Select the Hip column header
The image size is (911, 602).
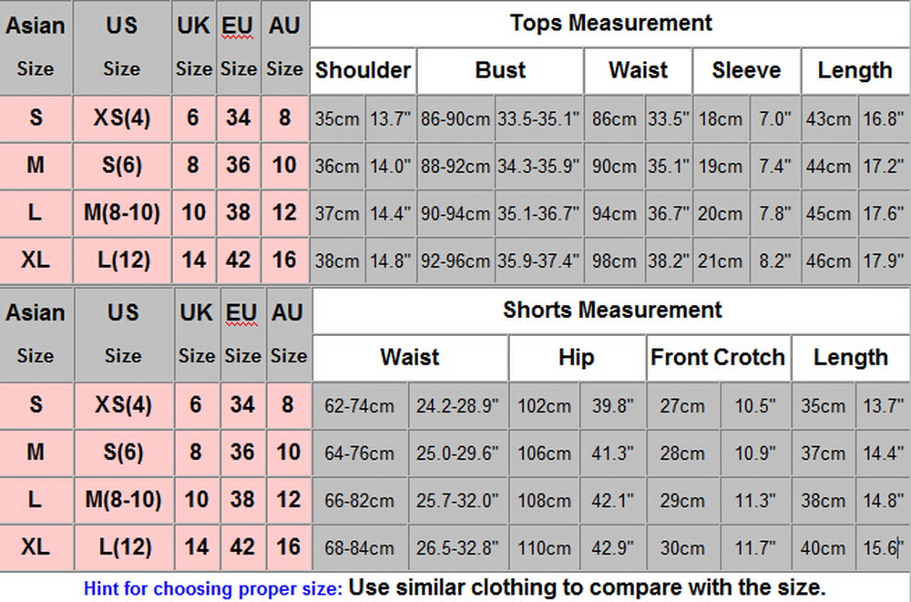pos(576,357)
